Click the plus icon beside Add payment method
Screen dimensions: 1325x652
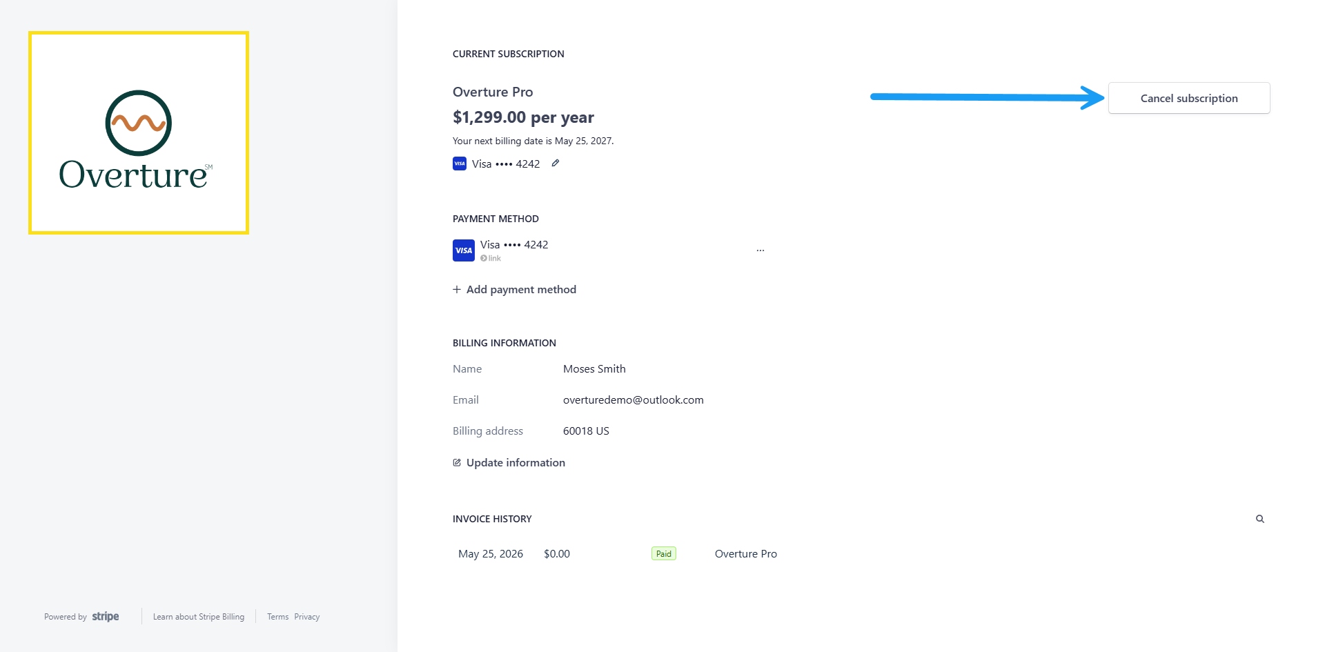tap(456, 289)
